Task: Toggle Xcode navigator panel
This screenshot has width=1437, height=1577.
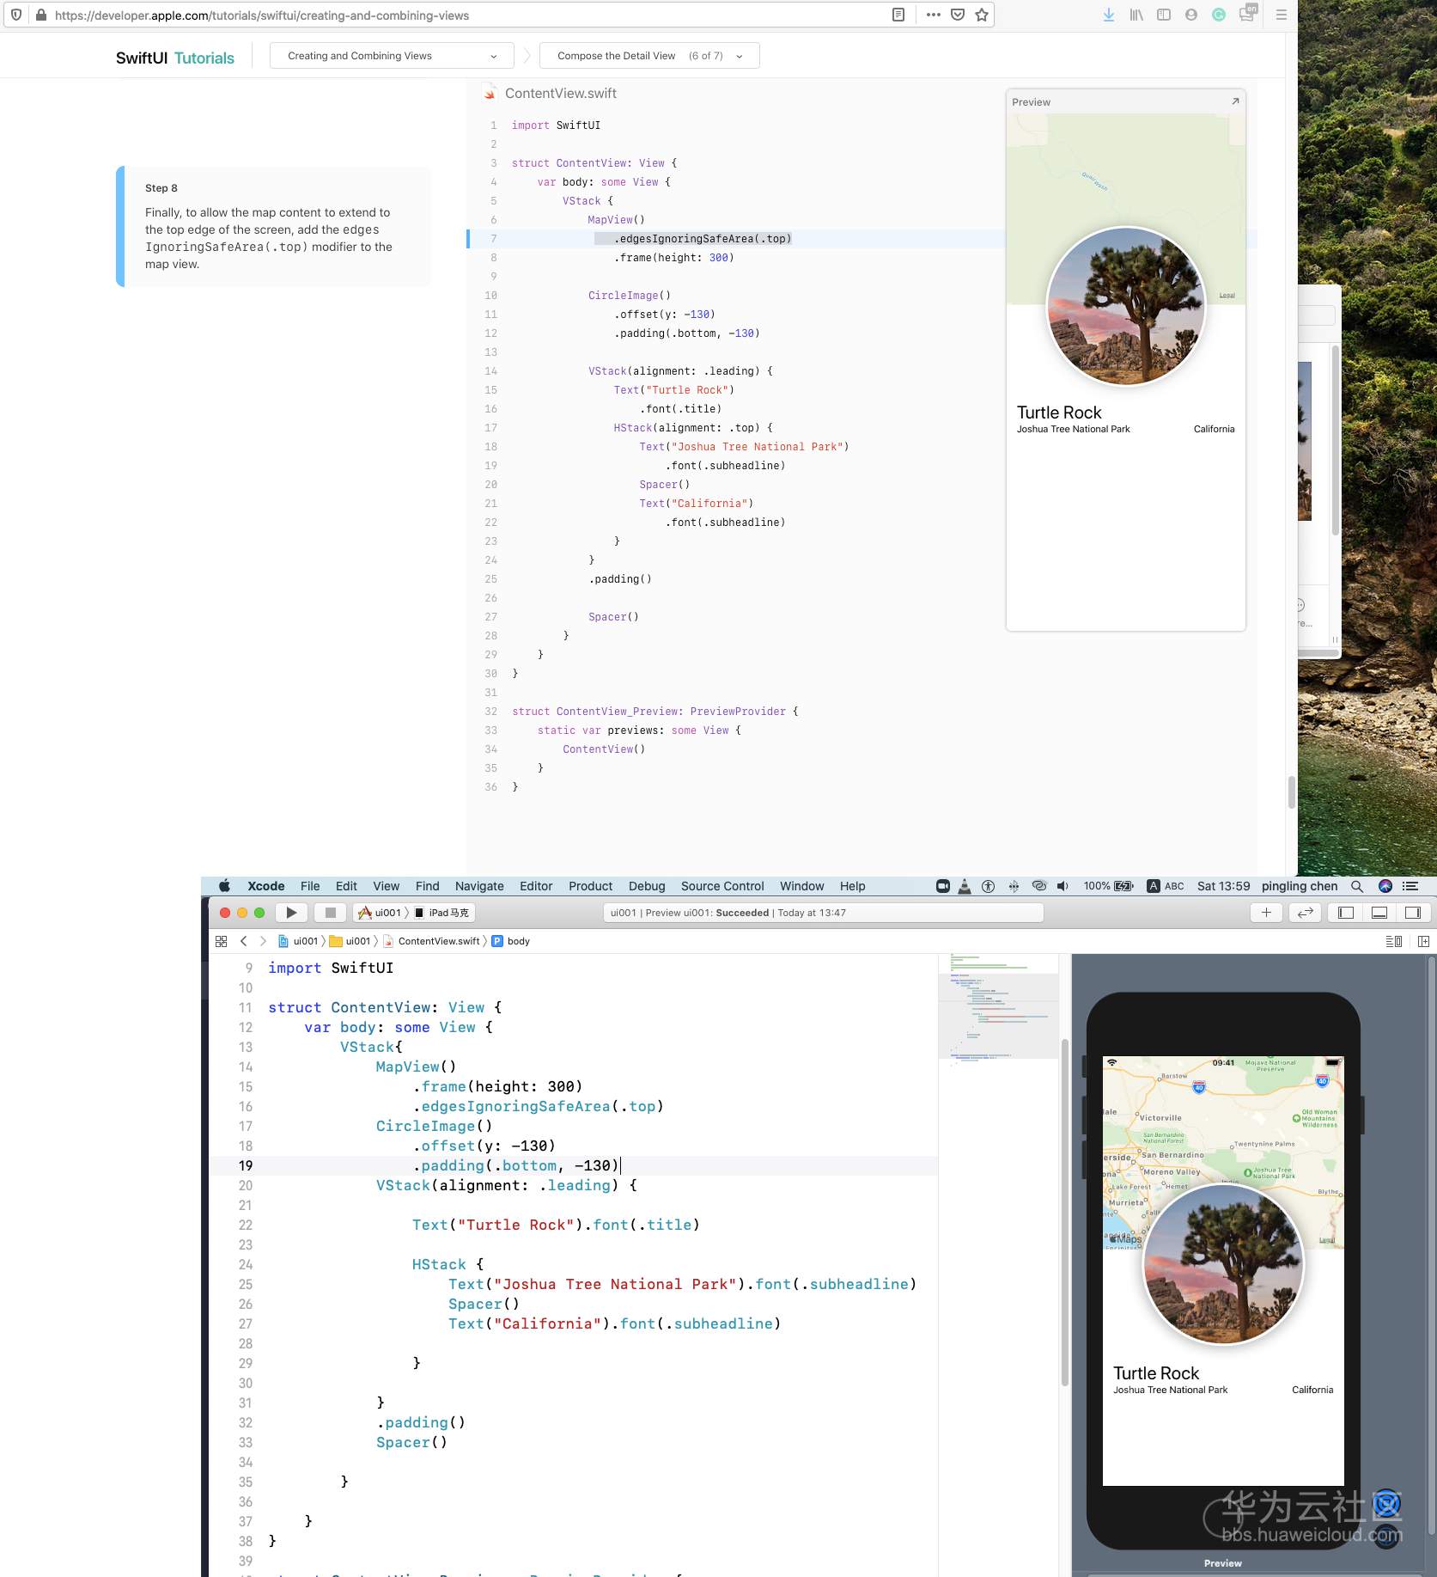Action: (1346, 913)
